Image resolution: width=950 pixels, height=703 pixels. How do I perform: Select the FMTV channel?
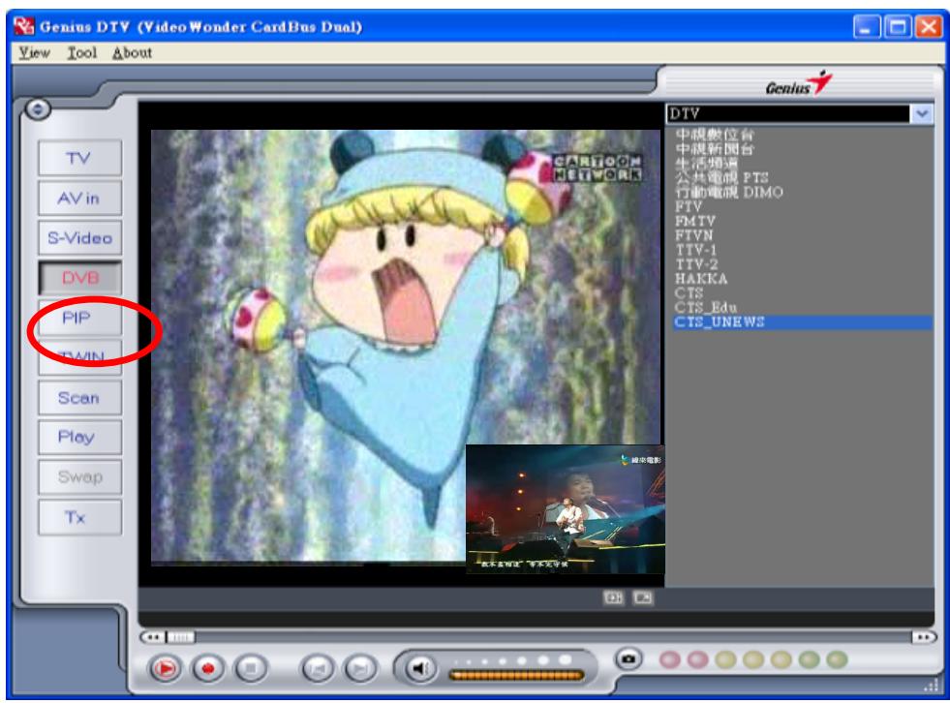coord(695,221)
